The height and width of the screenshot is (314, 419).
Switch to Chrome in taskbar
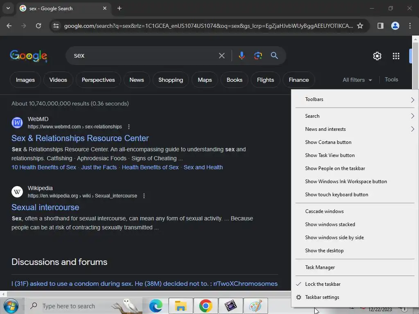[x=205, y=306]
